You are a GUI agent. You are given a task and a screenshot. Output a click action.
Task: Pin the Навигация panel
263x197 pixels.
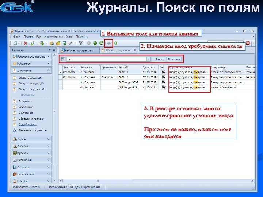point(50,50)
